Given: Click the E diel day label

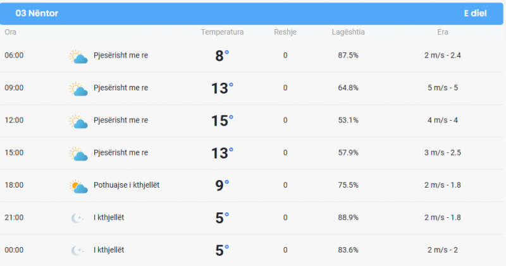Looking at the screenshot, I should (475, 13).
